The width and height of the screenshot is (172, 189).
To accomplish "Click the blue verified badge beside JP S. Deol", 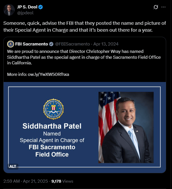I will [x=41, y=7].
